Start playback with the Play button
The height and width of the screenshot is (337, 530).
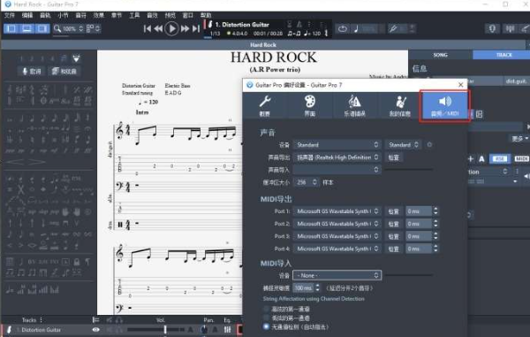[x=171, y=29]
